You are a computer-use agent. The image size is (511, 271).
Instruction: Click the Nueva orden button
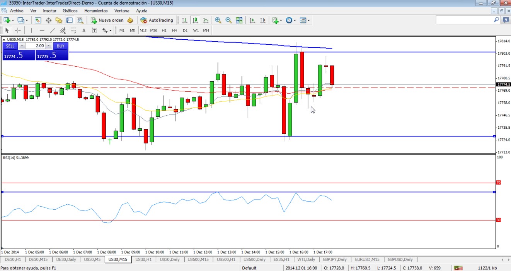pos(107,20)
